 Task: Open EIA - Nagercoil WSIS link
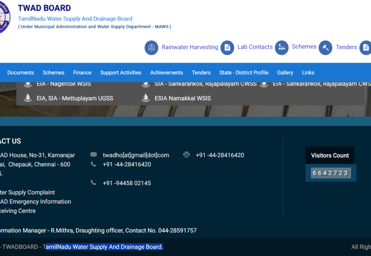pyautogui.click(x=64, y=84)
